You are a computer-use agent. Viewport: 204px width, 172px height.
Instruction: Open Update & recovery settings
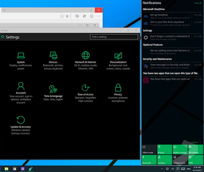click(21, 125)
